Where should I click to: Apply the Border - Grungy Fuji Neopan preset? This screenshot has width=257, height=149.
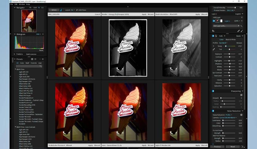click(x=144, y=14)
